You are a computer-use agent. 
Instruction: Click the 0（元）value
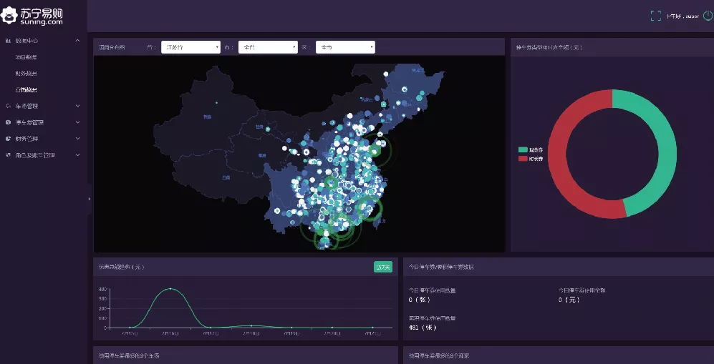point(569,300)
